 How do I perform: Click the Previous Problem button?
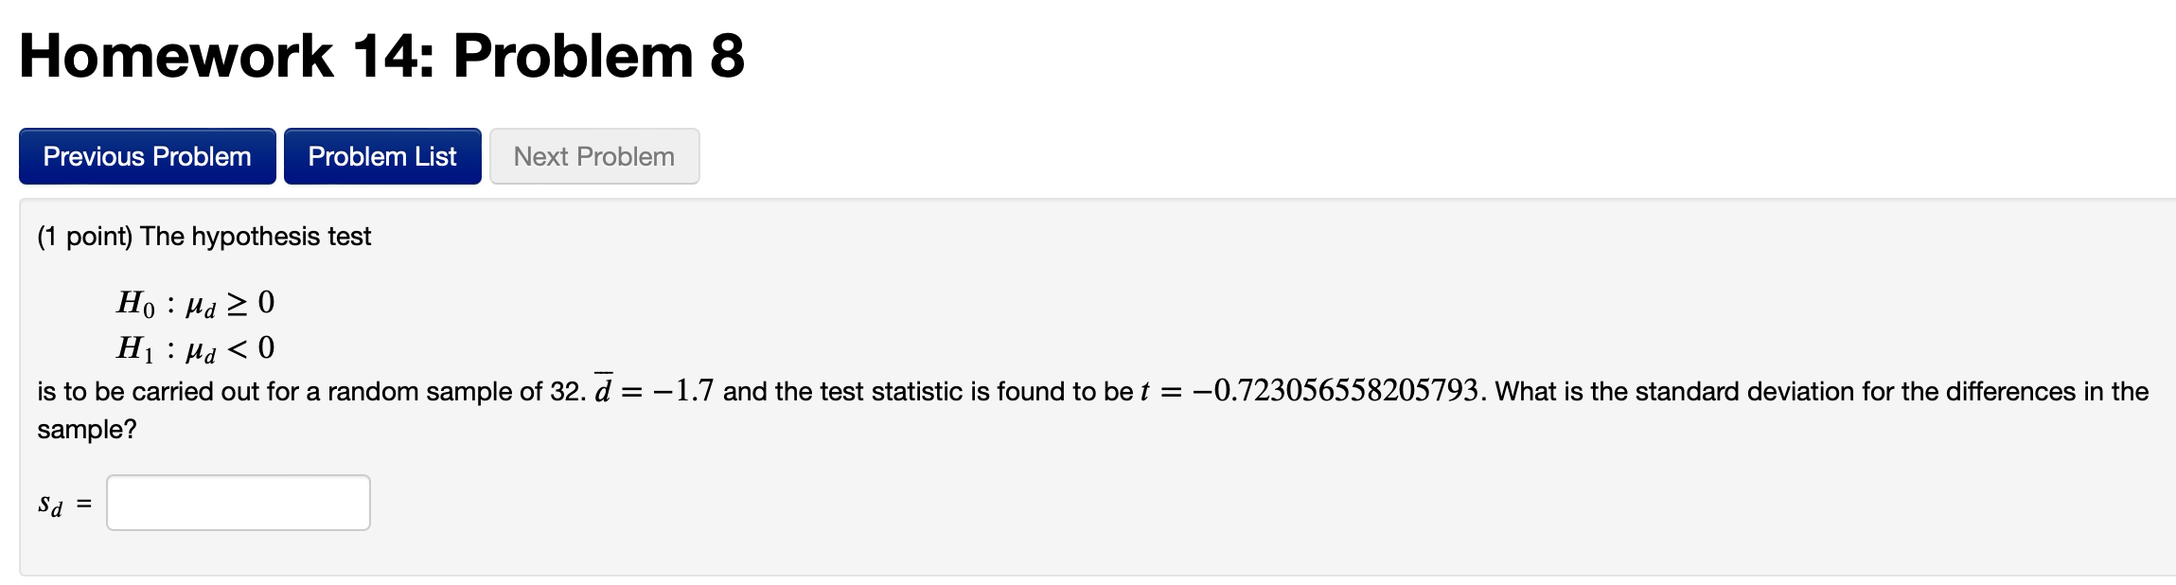pos(146,156)
